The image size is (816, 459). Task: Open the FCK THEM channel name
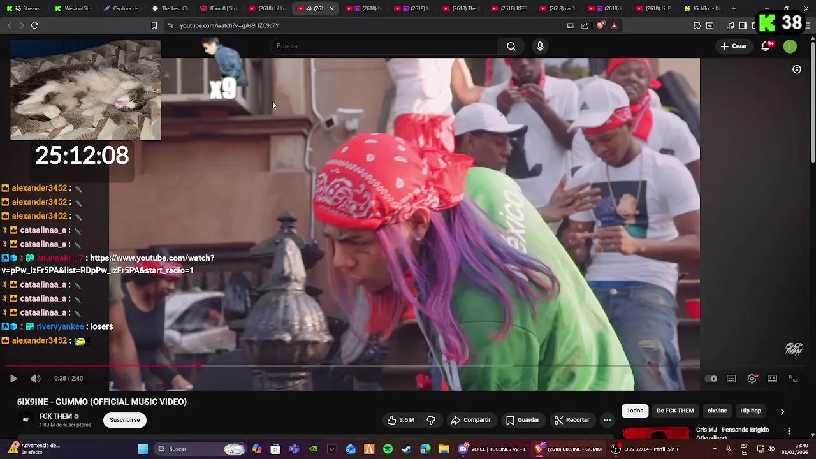55,416
